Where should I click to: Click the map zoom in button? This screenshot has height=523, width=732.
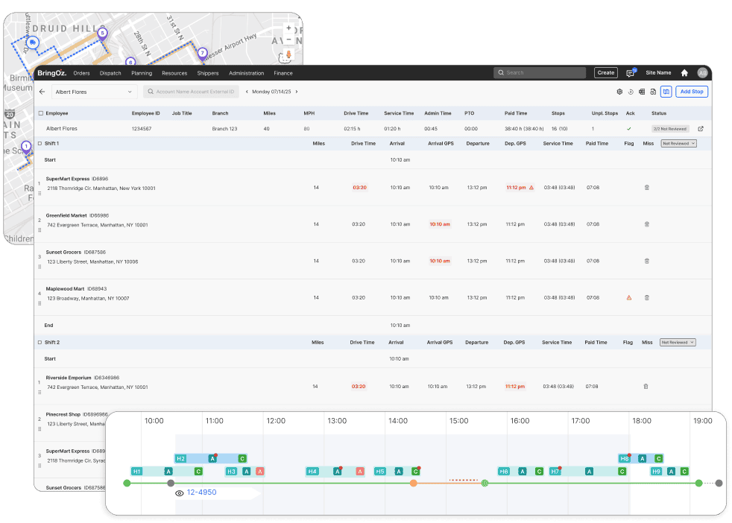pyautogui.click(x=288, y=28)
